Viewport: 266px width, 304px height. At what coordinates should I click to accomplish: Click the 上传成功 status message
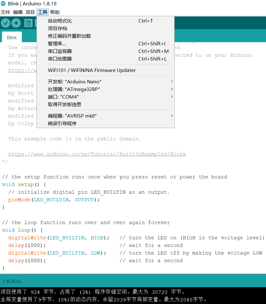(x=12, y=281)
